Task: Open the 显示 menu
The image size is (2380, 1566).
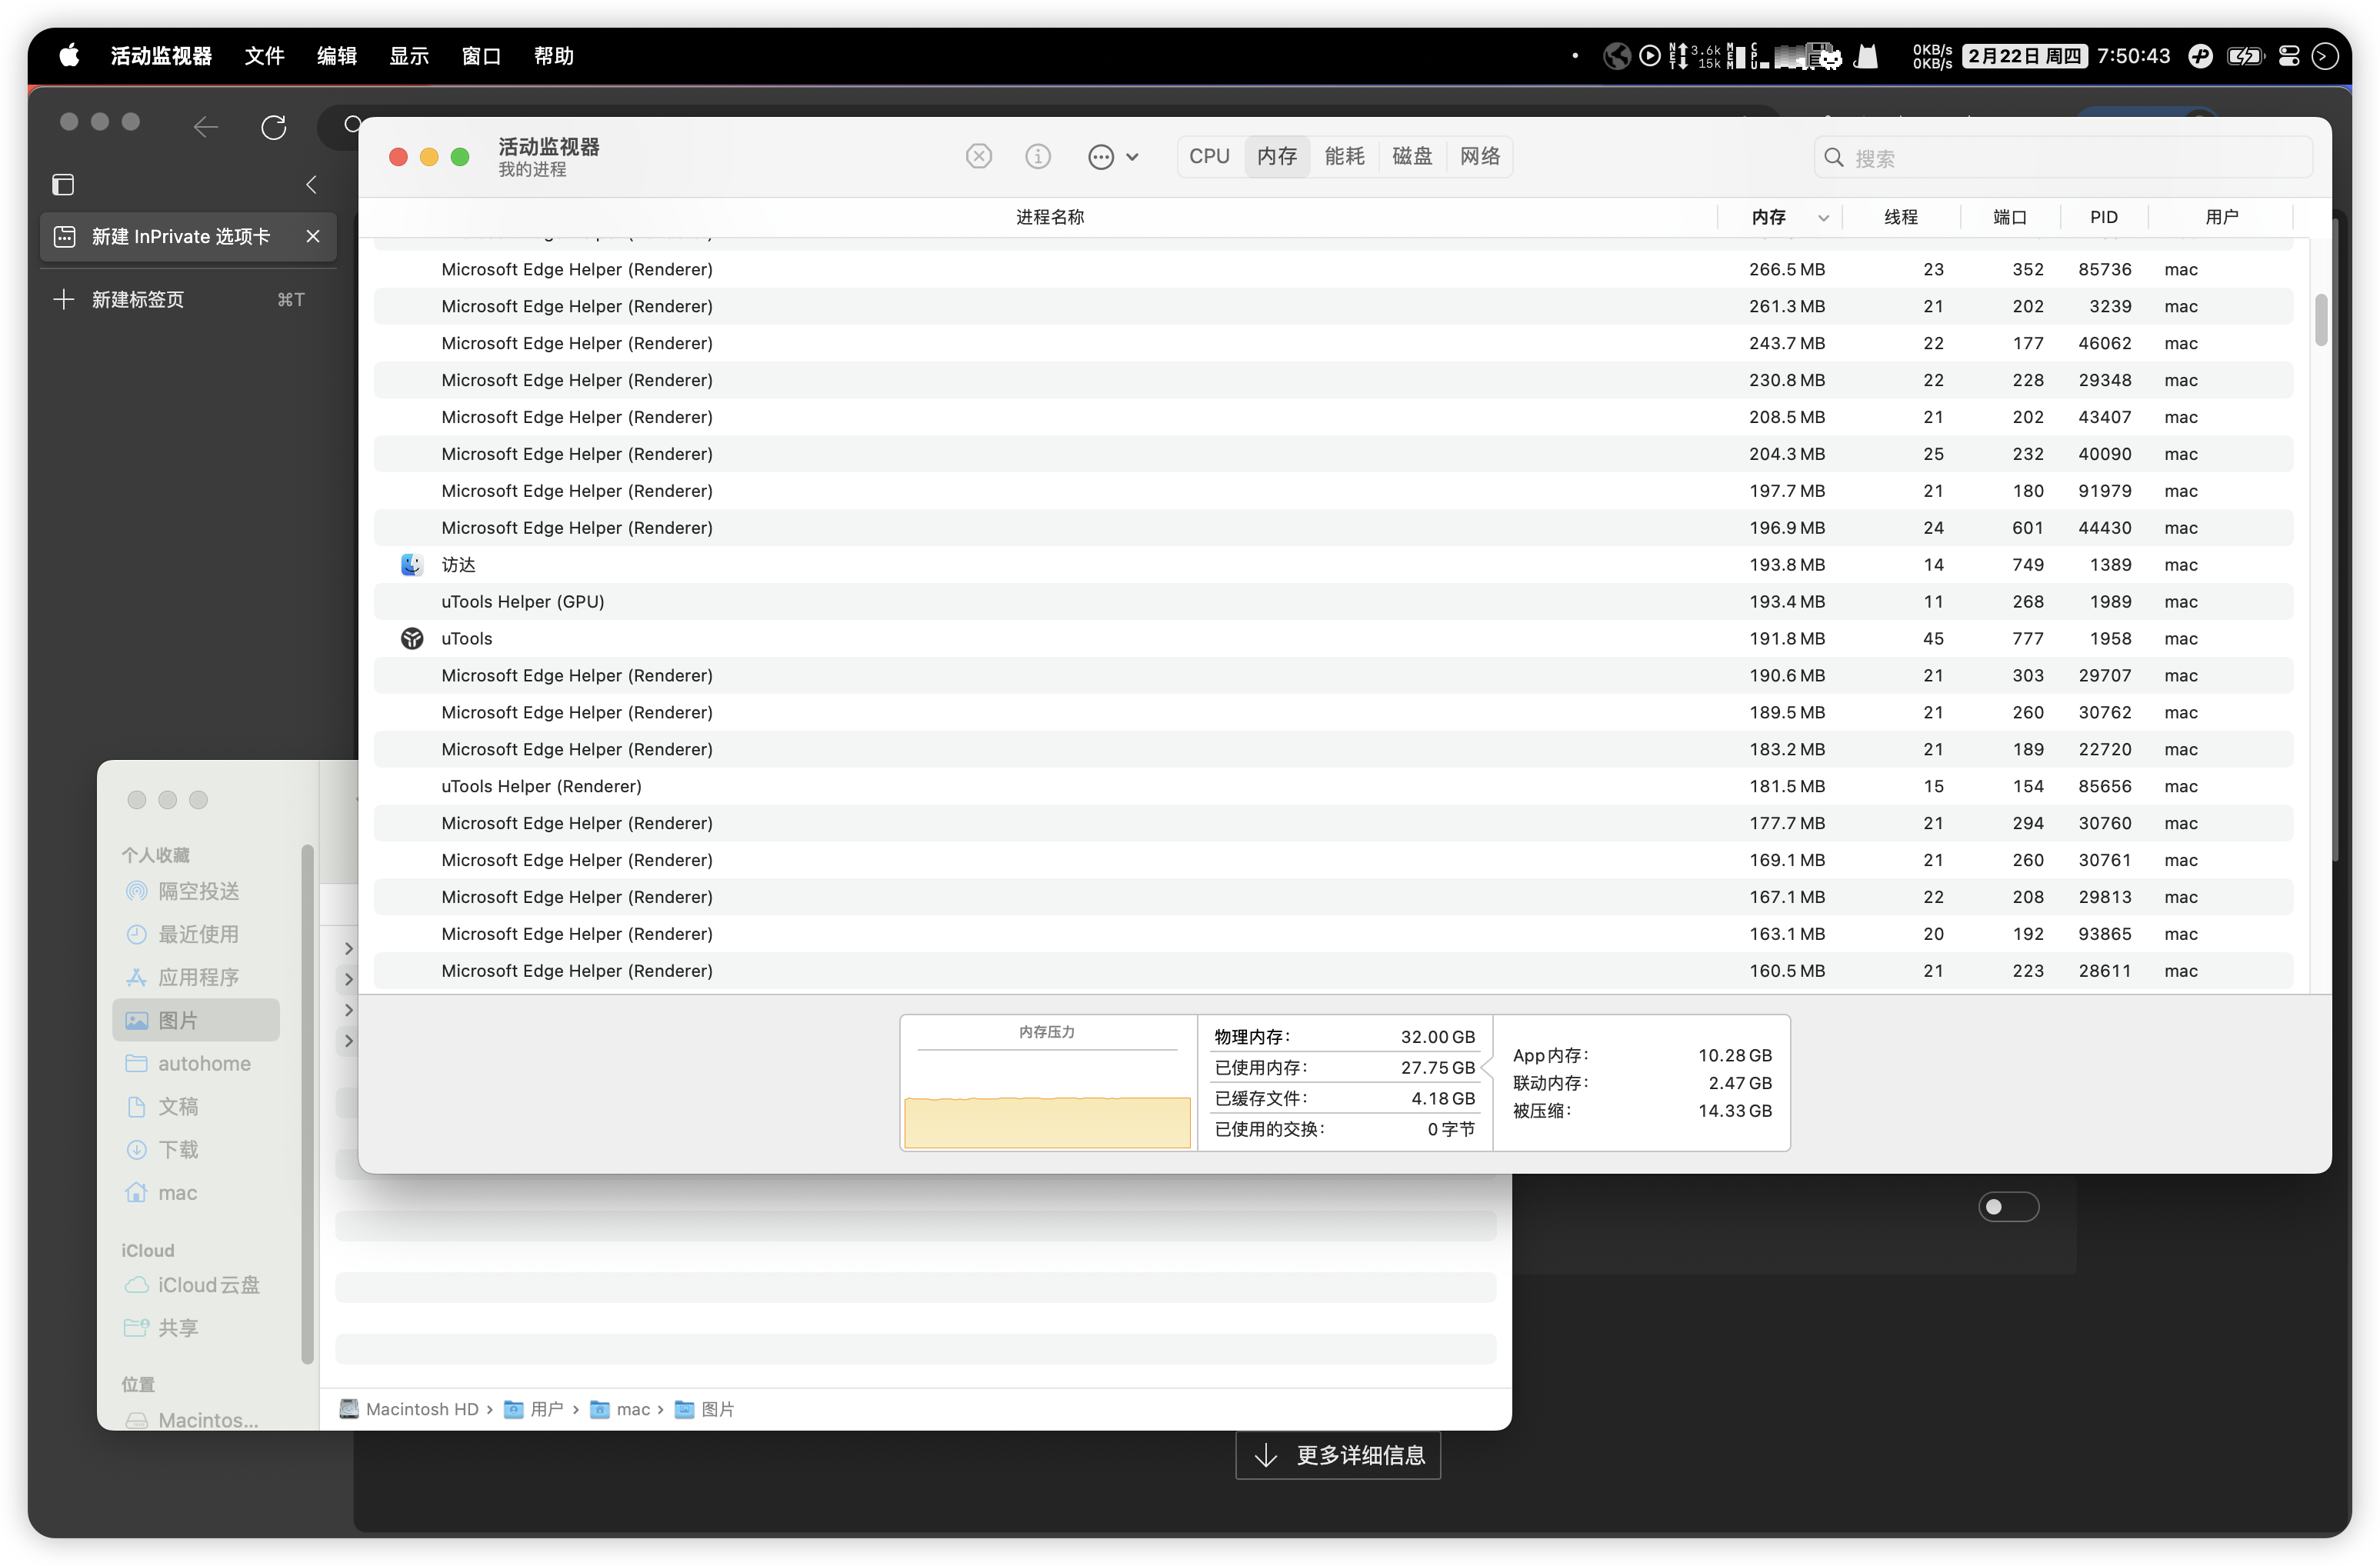Action: point(408,56)
